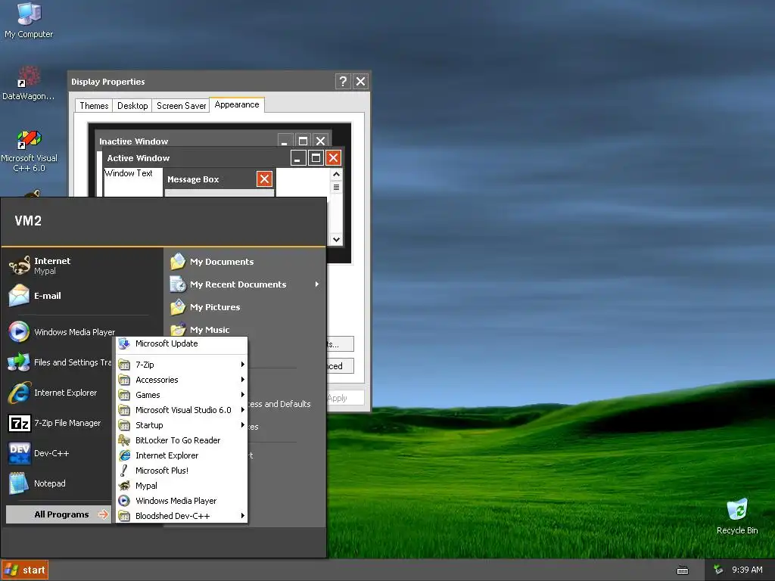The image size is (775, 581).
Task: Expand Games submenu
Action: coord(182,395)
